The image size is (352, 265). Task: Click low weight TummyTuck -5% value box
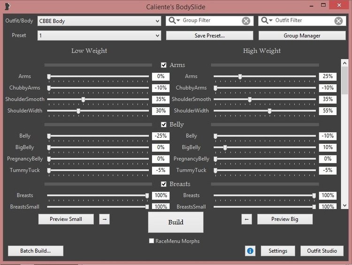click(x=161, y=171)
